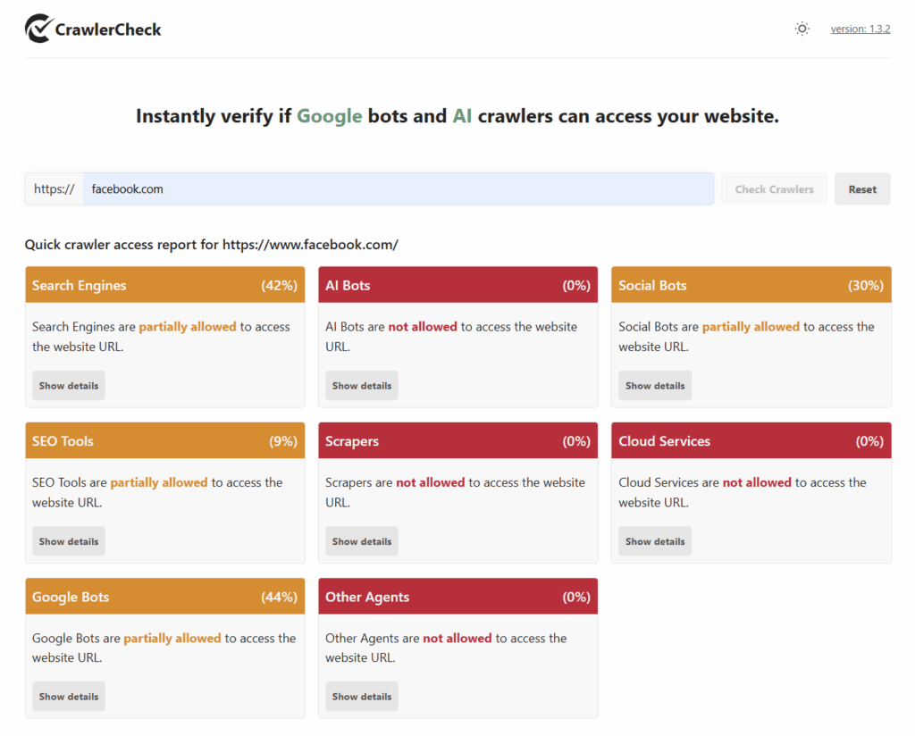
Task: Click the Reset button
Action: pyautogui.click(x=862, y=189)
